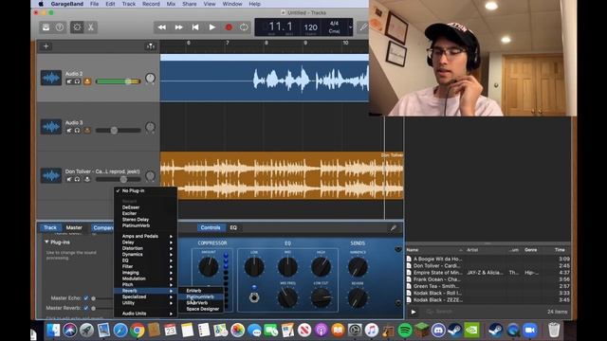Click the Audio 3 track waveform icon
Viewport: 607px width, 341px height.
point(51,126)
